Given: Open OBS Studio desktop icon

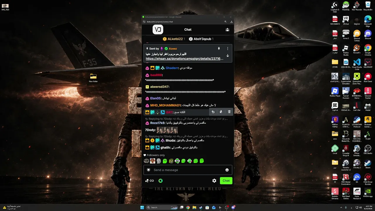Looking at the screenshot, I should 368,149.
